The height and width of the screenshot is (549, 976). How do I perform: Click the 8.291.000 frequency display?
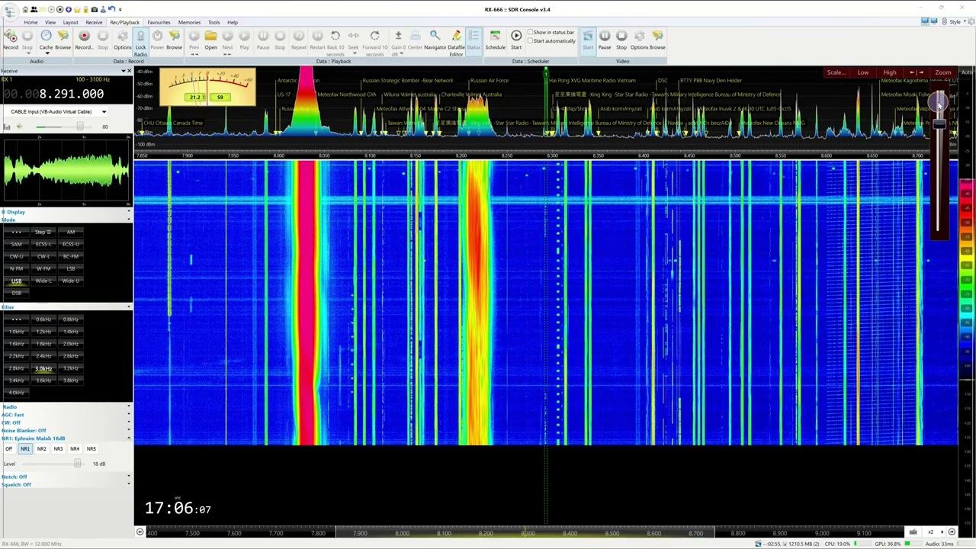point(71,94)
